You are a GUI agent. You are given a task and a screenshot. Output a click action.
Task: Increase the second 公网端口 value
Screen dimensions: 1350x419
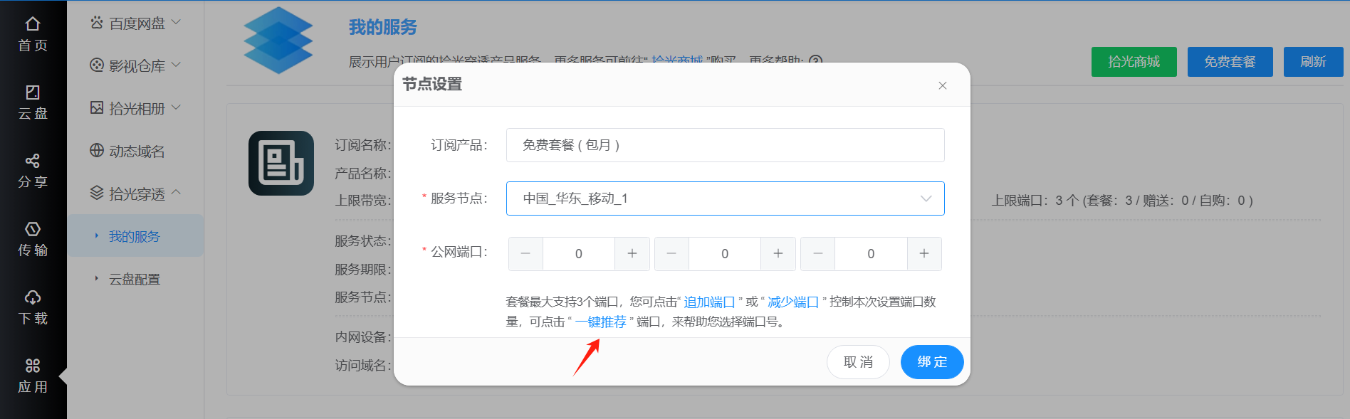[x=778, y=254]
